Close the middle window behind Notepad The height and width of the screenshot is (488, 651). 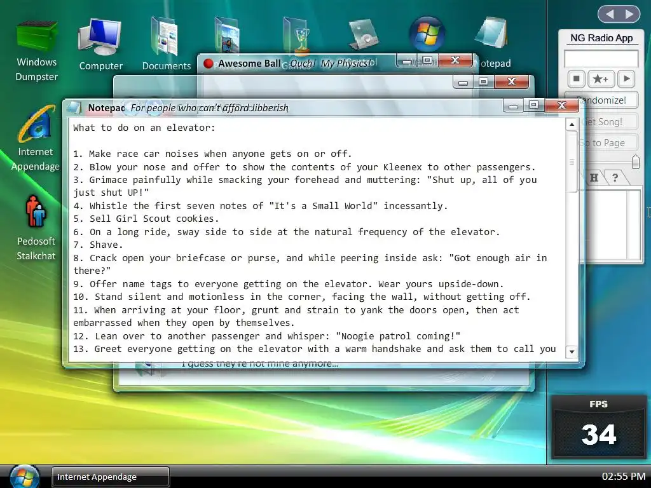[x=512, y=82]
